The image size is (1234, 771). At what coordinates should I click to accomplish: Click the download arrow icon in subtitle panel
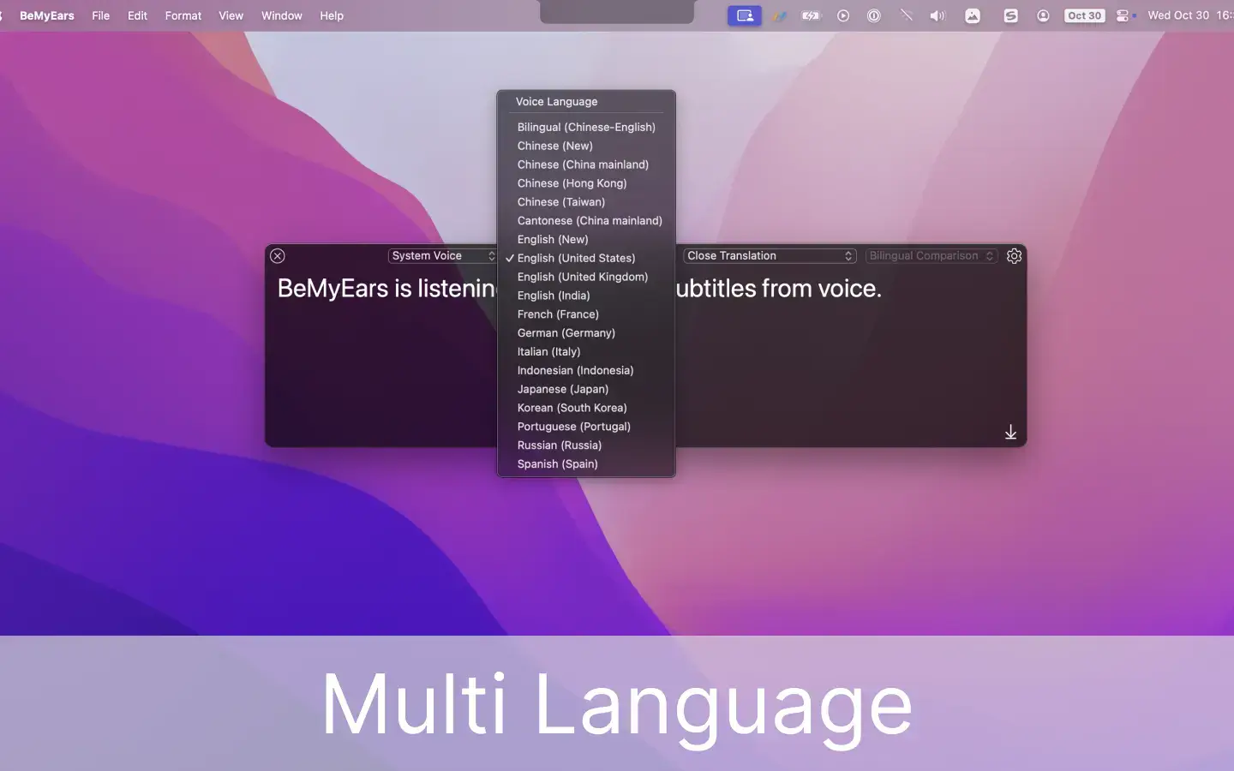1010,432
